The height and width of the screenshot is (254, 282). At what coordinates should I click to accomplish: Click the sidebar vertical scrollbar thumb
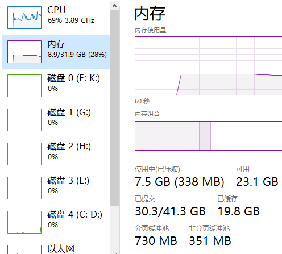pos(114,108)
